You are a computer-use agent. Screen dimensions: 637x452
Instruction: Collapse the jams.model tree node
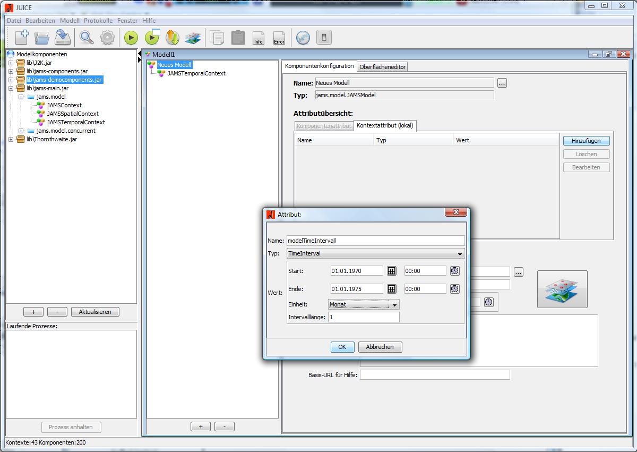[21, 97]
